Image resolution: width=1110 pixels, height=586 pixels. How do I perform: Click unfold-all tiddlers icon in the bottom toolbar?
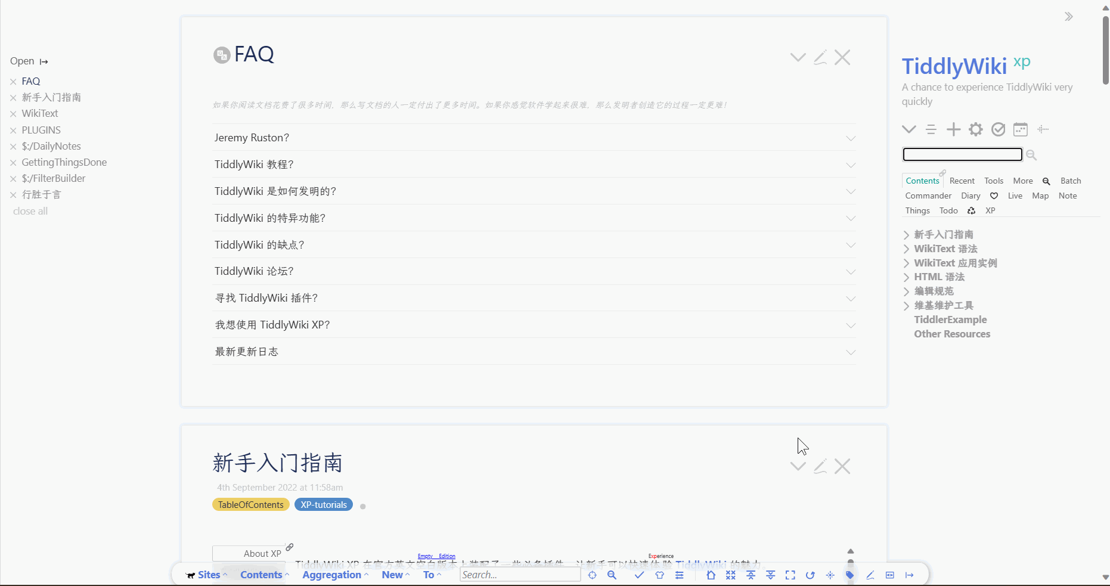tap(771, 575)
